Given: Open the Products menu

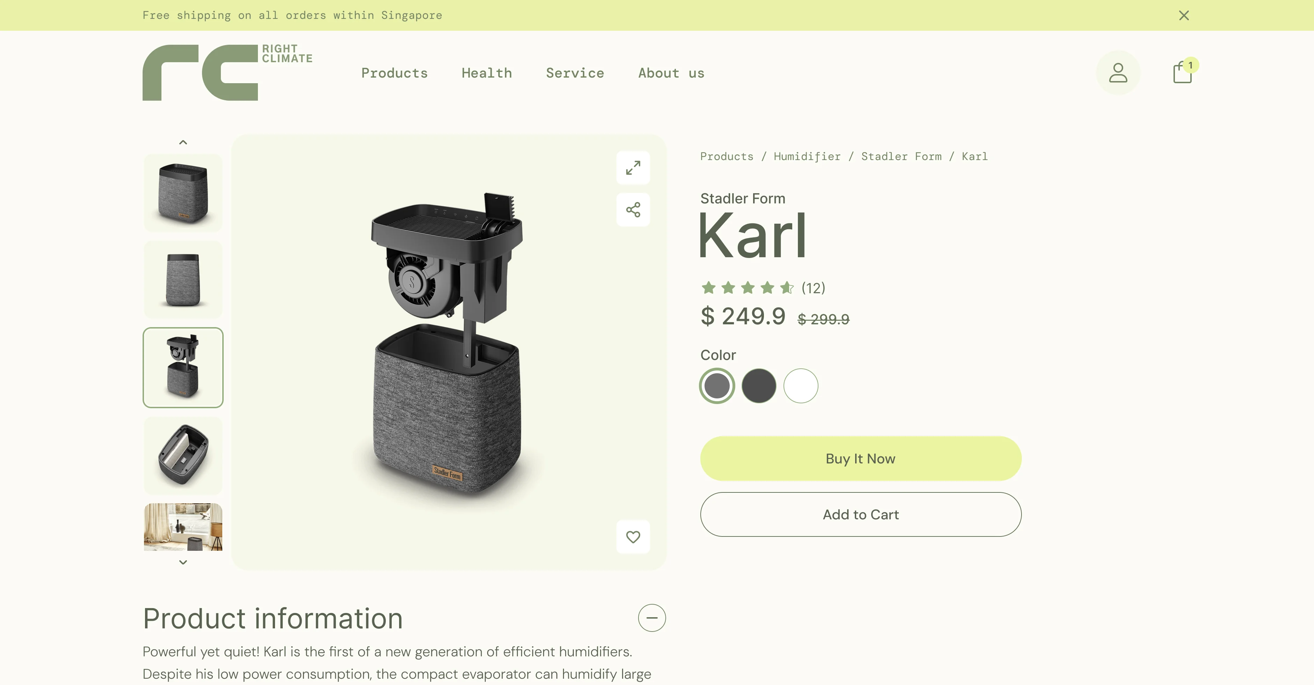Looking at the screenshot, I should click(394, 73).
